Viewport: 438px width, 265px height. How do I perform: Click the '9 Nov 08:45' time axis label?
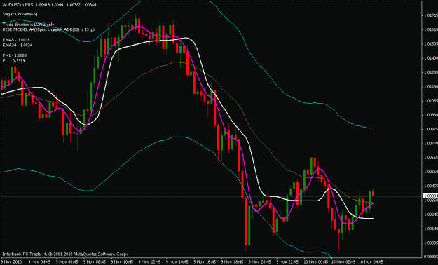[95, 262]
